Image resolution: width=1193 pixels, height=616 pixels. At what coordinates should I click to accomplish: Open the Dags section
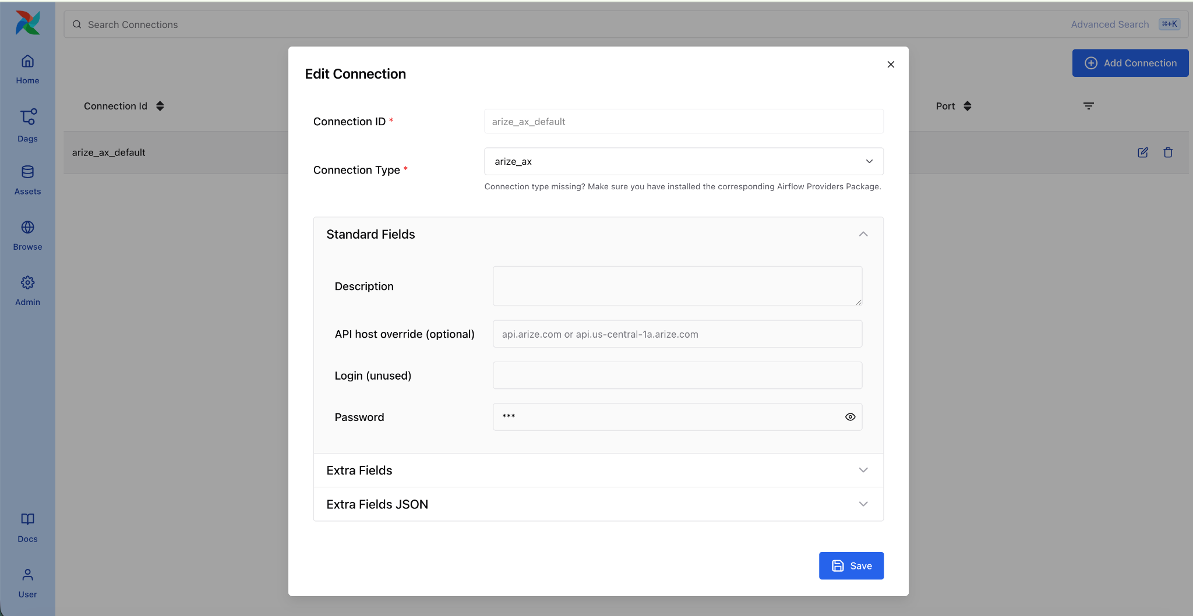[27, 125]
